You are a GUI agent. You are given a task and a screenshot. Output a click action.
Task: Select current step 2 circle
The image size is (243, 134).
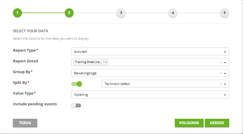click(x=69, y=13)
